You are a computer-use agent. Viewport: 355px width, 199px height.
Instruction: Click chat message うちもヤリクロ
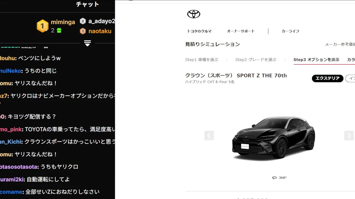point(59,167)
